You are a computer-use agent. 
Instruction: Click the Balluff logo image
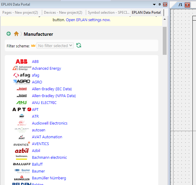(22, 164)
